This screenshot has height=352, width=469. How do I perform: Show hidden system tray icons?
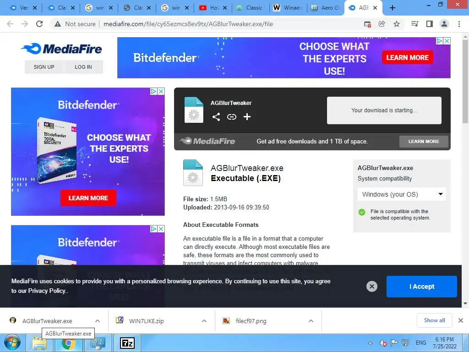coord(370,343)
